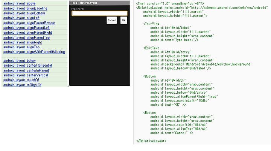Viewport: 271px width, 151px height.
Task: Open the android:layout_alignParentLeft link
Action: pos(26,28)
